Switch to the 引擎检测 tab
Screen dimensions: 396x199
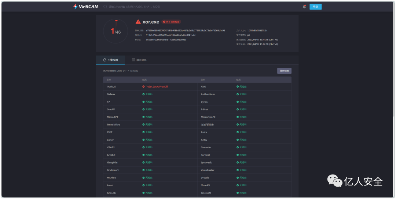(110, 60)
